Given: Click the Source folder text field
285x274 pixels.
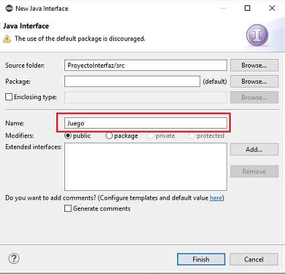Looking at the screenshot, I should (x=146, y=65).
